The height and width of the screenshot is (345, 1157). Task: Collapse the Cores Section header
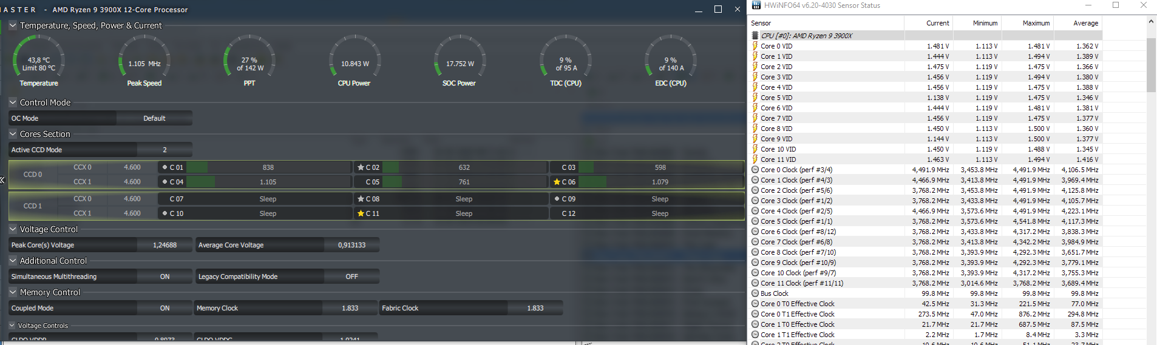pos(13,134)
